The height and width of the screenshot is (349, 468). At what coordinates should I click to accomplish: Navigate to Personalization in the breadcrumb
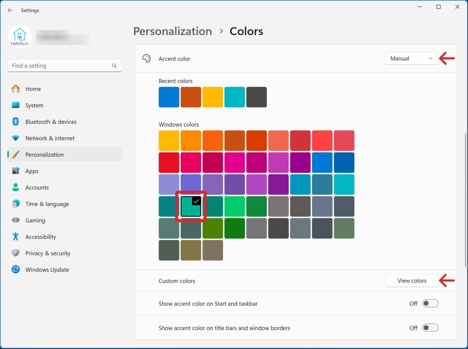coord(172,31)
